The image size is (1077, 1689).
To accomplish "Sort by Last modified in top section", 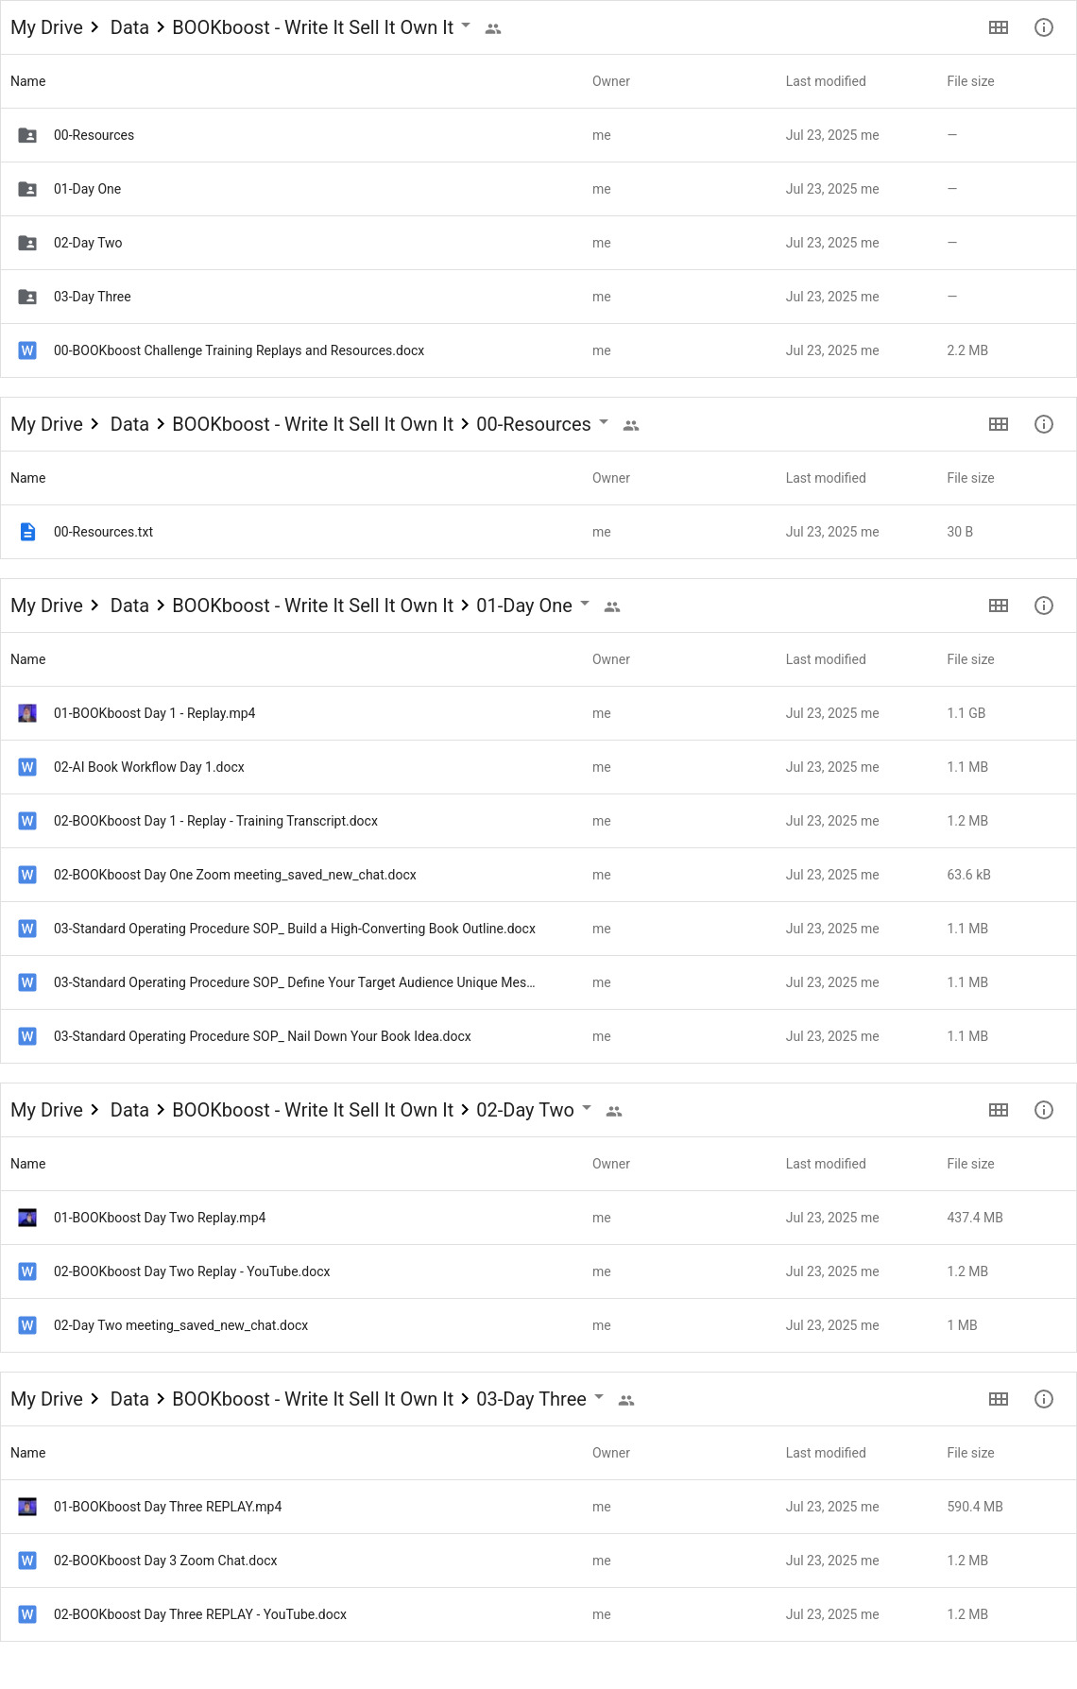I will coord(826,81).
